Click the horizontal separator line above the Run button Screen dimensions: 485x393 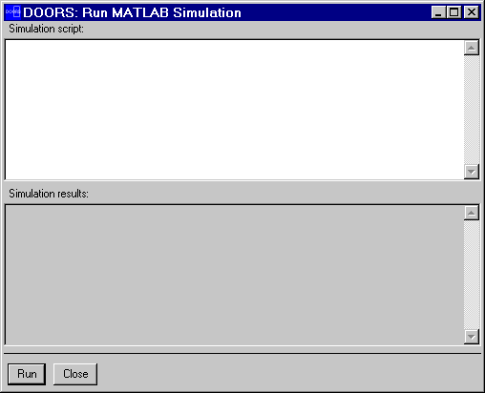pos(242,353)
